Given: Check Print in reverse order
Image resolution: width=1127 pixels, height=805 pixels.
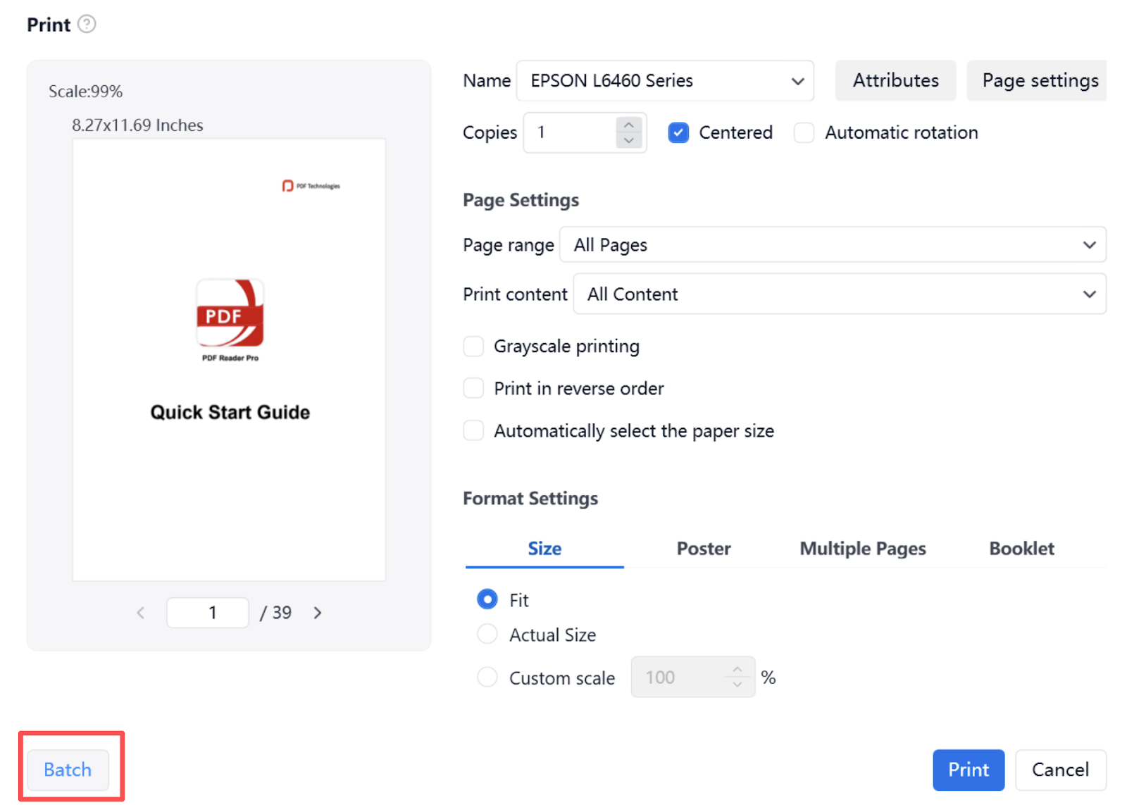Looking at the screenshot, I should coord(473,388).
